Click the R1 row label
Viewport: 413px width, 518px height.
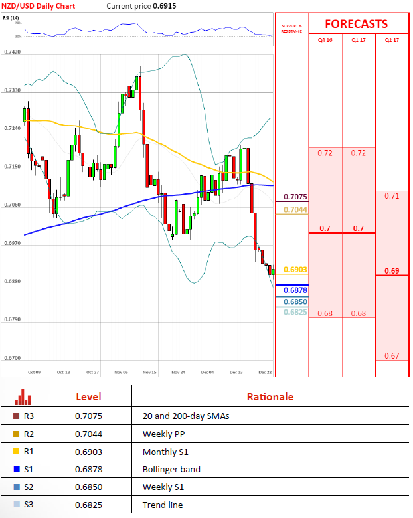point(29,452)
